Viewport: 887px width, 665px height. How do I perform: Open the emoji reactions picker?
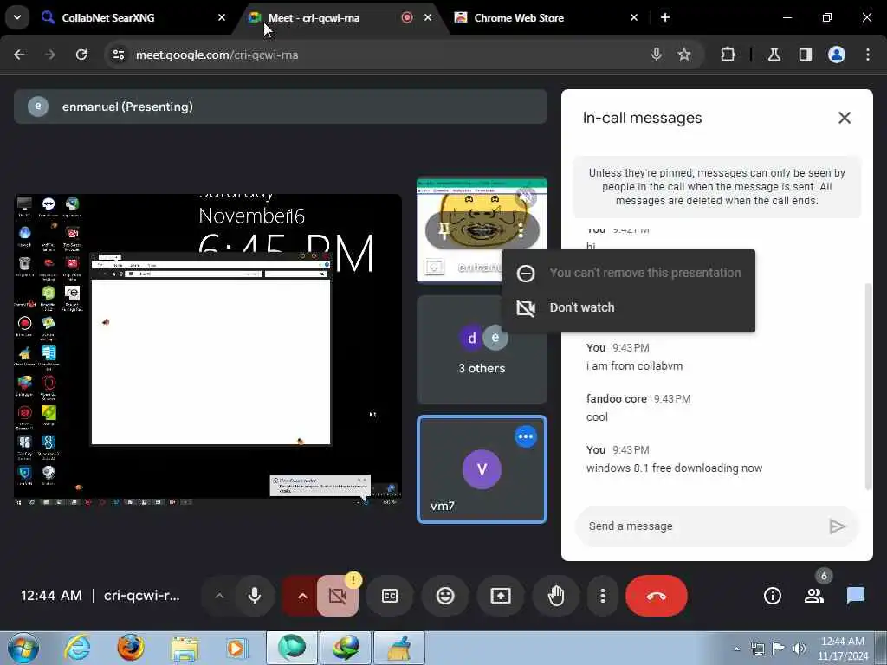[x=445, y=596]
